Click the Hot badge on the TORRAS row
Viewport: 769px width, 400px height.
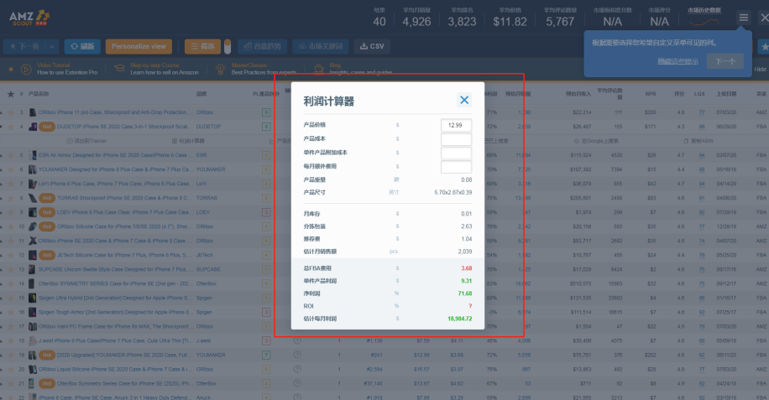46,198
